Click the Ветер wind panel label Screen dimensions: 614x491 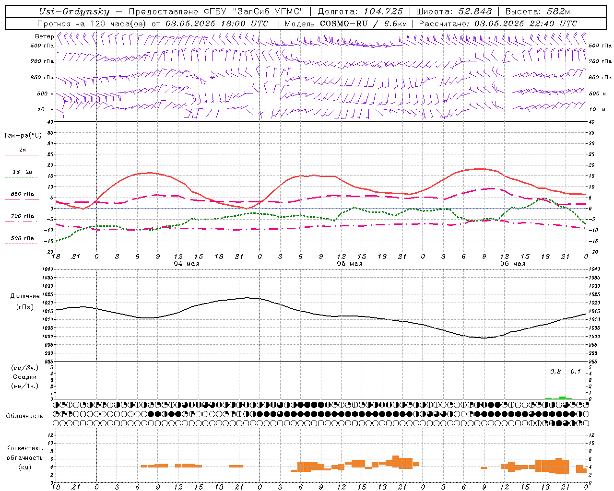(44, 36)
